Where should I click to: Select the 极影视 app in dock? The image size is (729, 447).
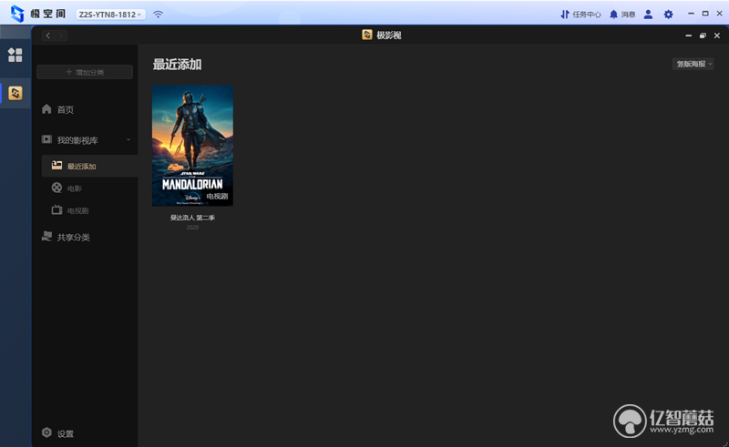(x=15, y=93)
